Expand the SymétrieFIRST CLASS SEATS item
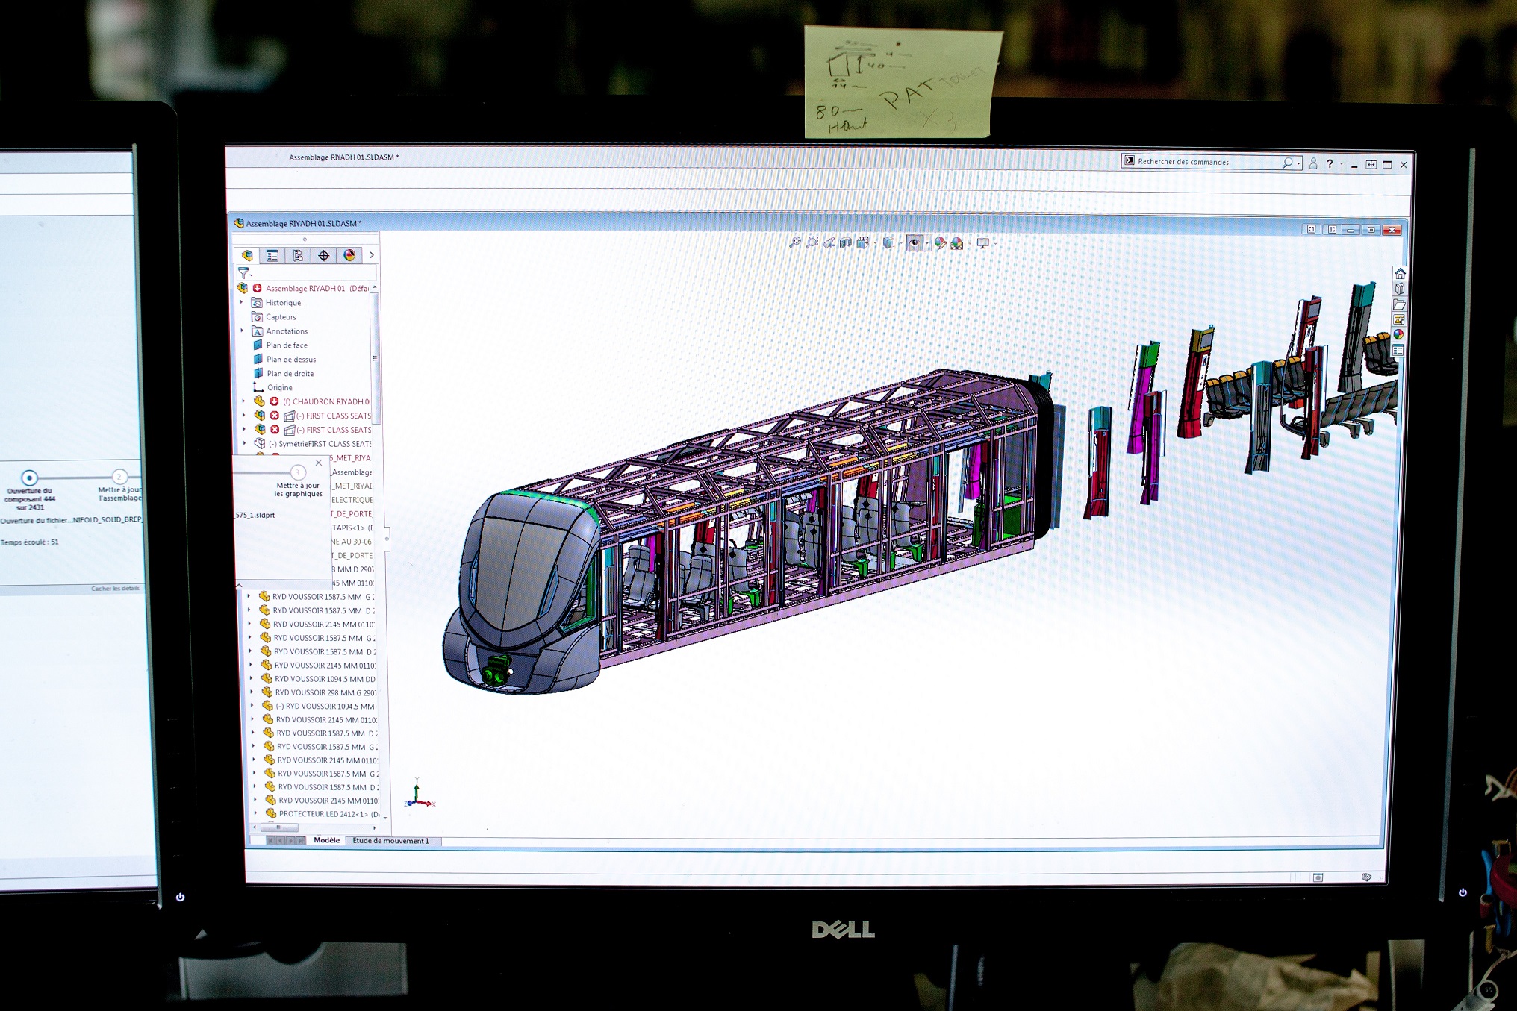Viewport: 1517px width, 1011px height. pyautogui.click(x=244, y=443)
